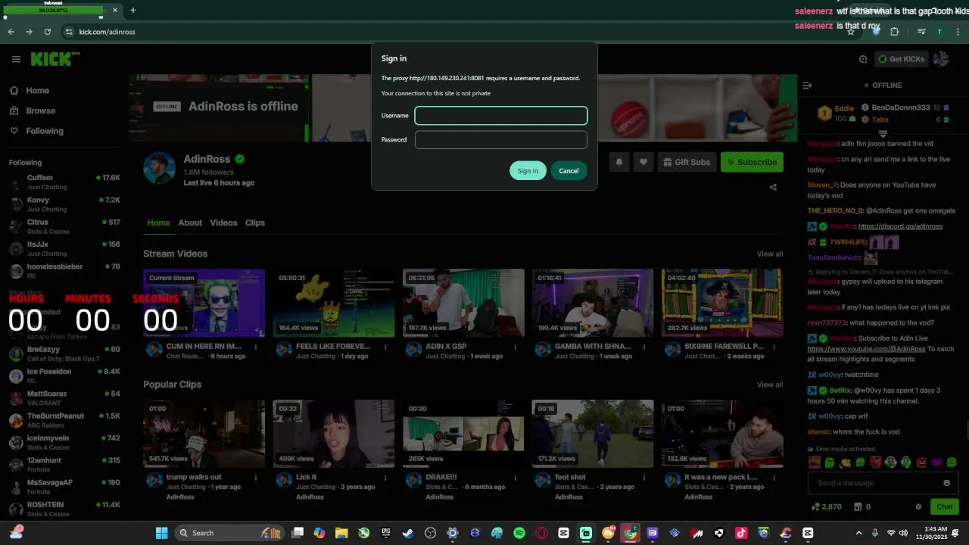
Task: Click BenDaDonnn333 in the gift leaderboard
Action: [900, 107]
